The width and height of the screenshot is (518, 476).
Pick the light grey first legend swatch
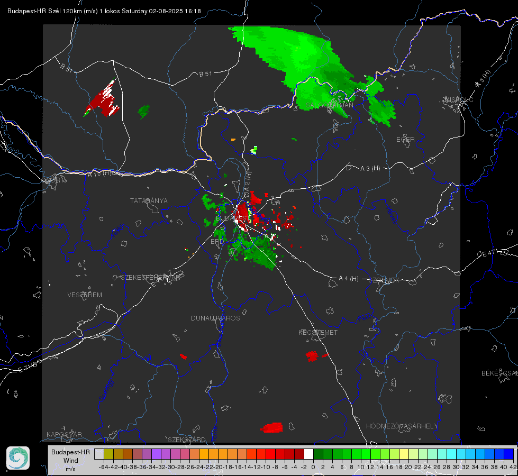(x=99, y=454)
